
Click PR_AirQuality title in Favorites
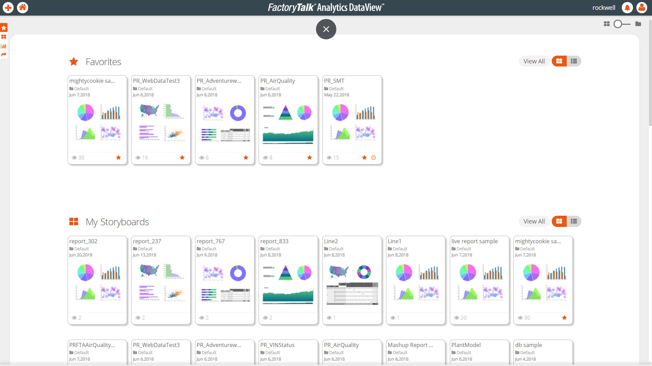point(278,81)
